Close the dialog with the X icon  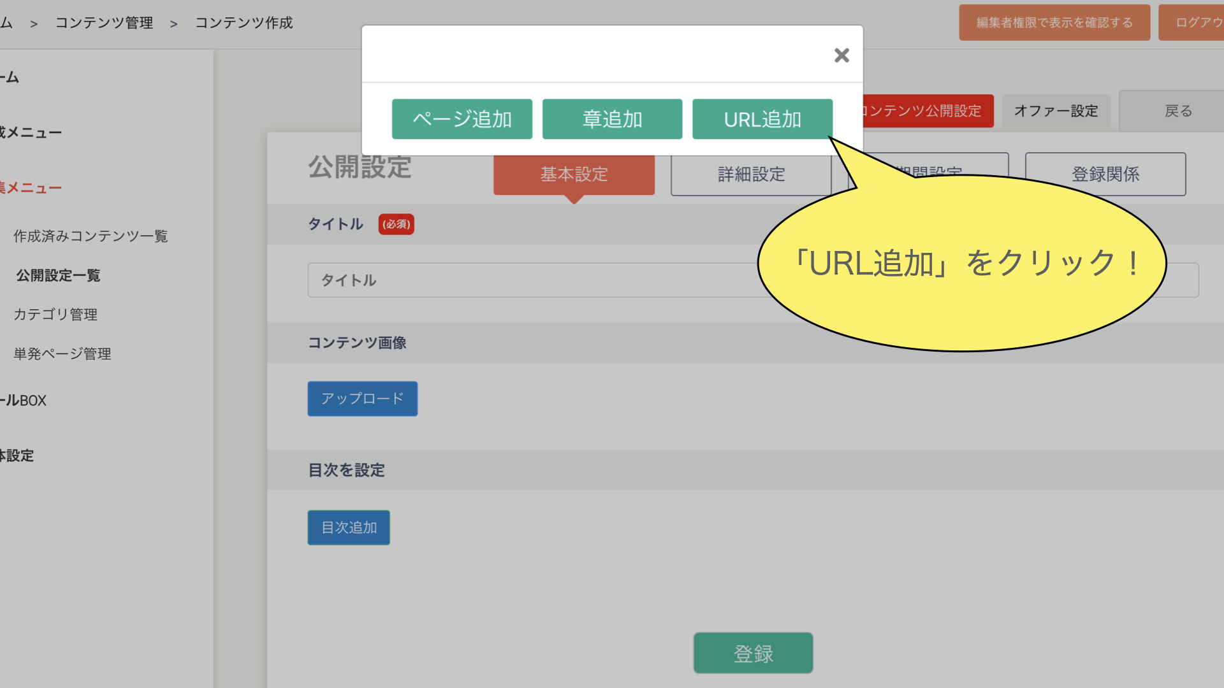841,55
